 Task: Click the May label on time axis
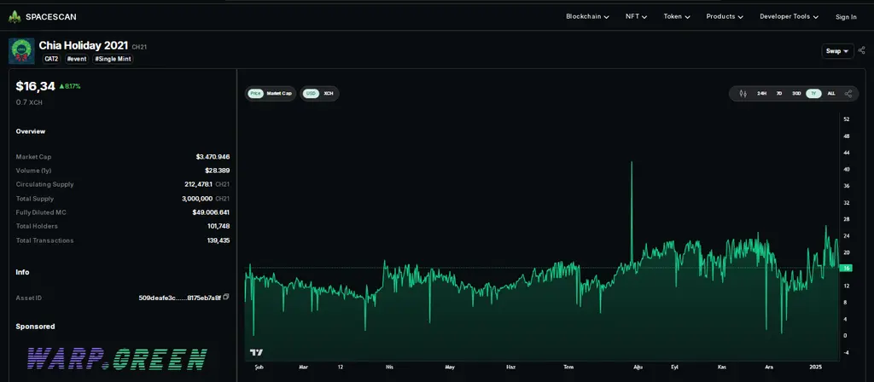[450, 367]
